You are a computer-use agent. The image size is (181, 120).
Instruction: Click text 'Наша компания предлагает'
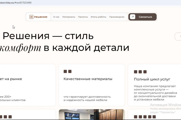pyautogui.click(x=155, y=86)
